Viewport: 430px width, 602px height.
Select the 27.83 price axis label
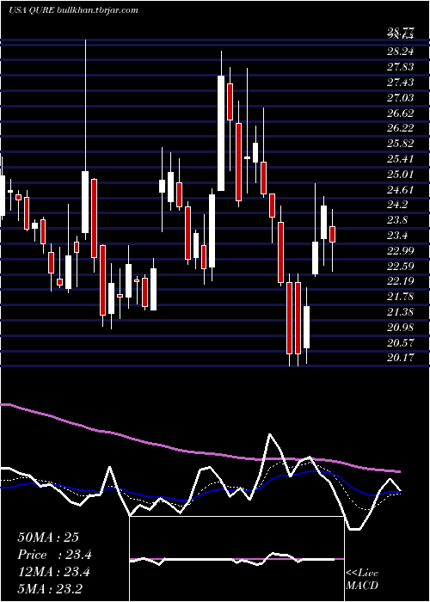coord(400,68)
